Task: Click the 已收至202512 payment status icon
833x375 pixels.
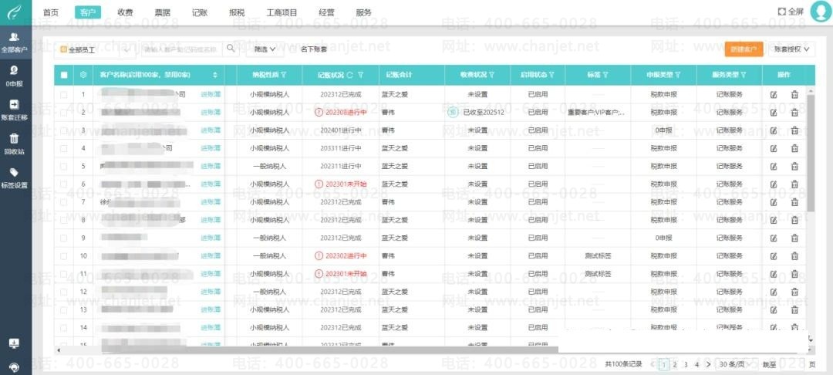Action: (x=452, y=113)
